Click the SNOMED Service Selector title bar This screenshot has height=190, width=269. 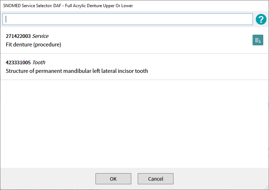pyautogui.click(x=134, y=6)
